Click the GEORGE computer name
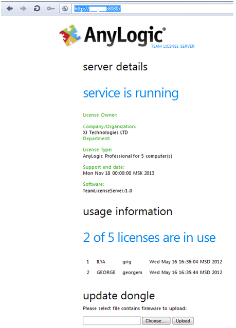Viewport: 236px width, 328px height. 106,273
